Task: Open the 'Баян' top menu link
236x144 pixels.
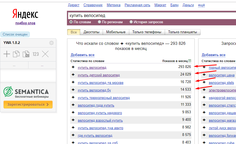Action: (174, 5)
